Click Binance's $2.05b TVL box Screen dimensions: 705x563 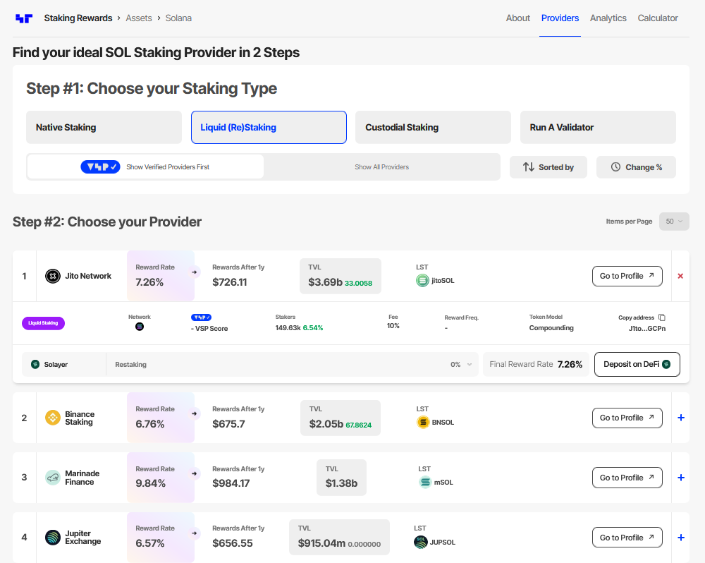pos(341,418)
